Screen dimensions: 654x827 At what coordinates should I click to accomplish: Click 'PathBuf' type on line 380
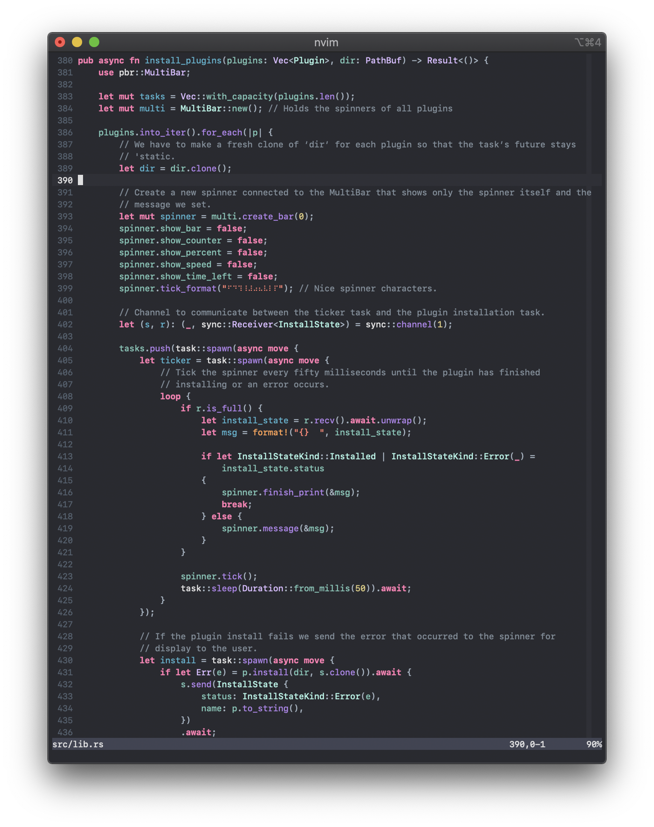(x=383, y=60)
